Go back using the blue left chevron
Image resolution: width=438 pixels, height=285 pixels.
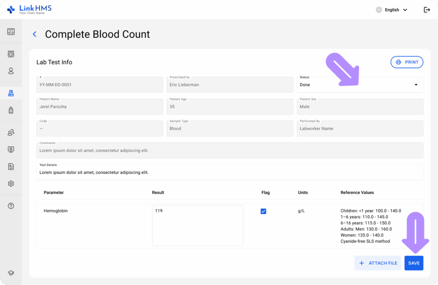point(35,34)
